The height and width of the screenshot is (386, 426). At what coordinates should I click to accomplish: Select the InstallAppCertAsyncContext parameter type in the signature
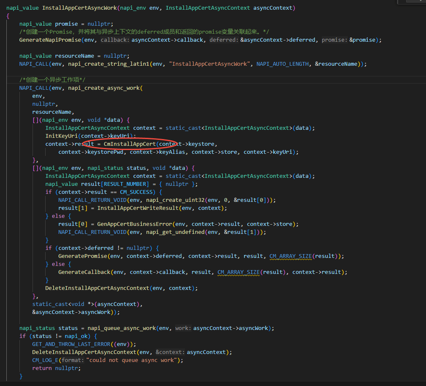208,8
